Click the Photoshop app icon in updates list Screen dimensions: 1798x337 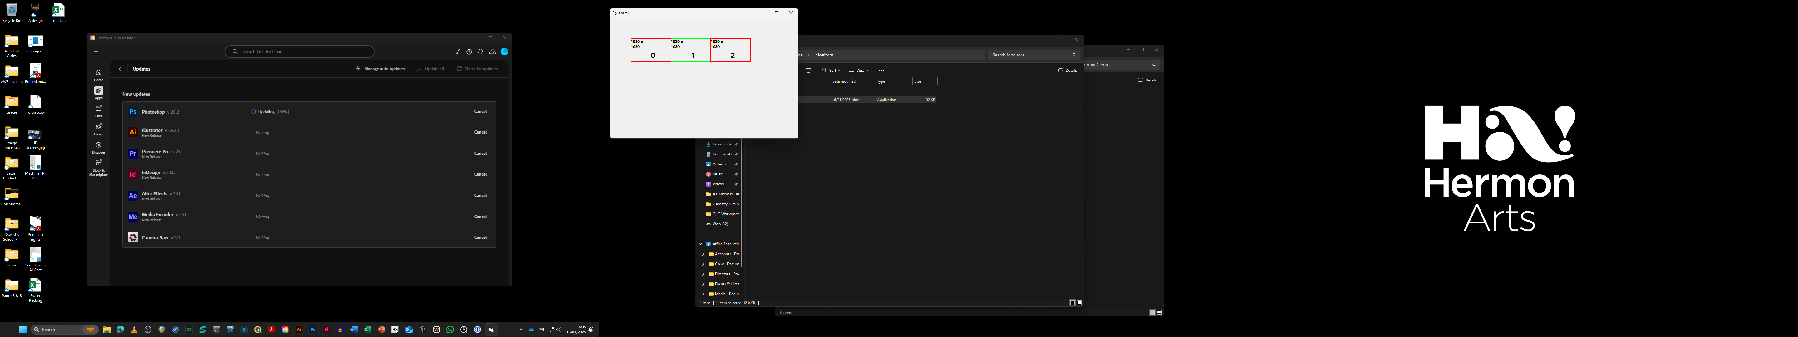[133, 112]
